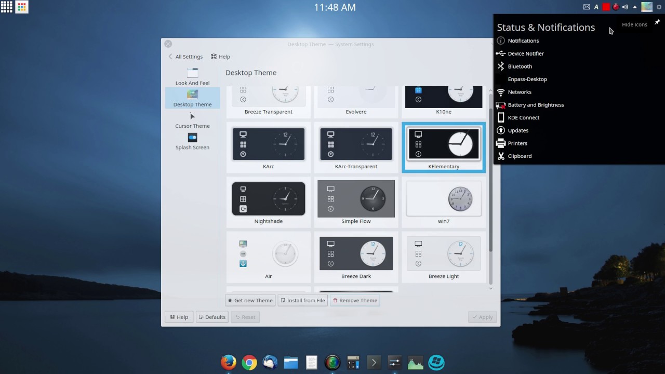Click the Defaults button
Screen dimensions: 665x374
point(212,317)
